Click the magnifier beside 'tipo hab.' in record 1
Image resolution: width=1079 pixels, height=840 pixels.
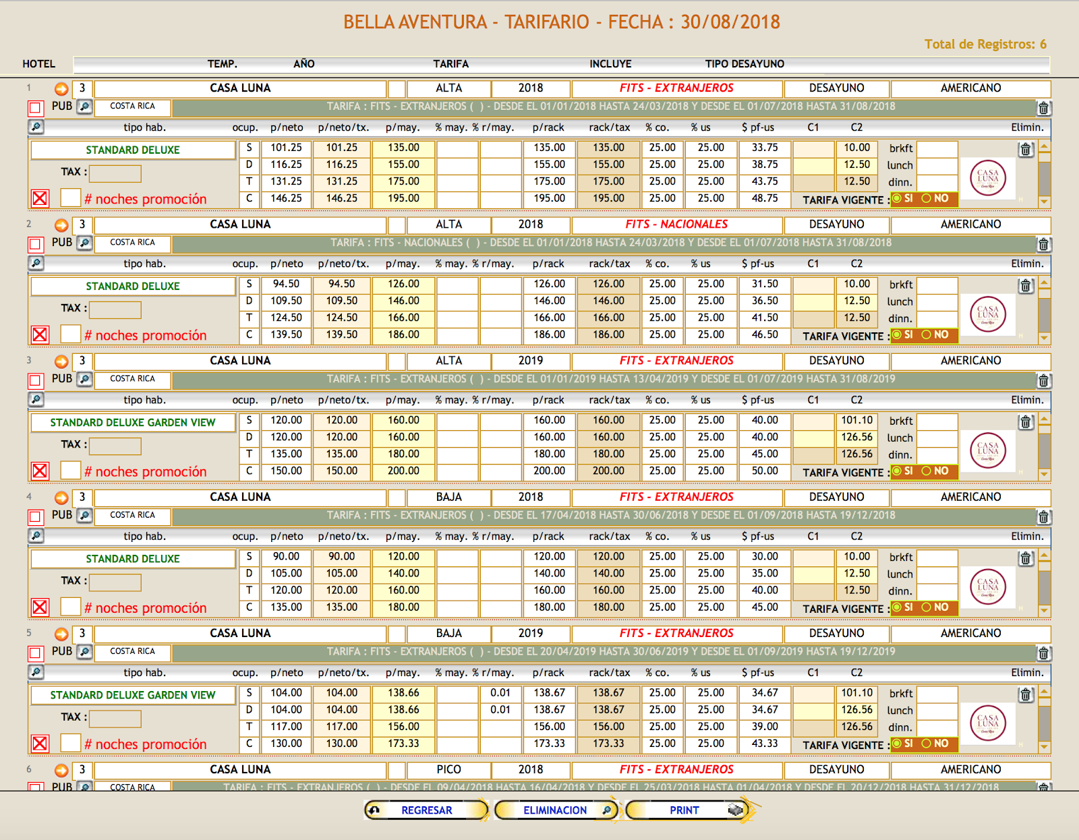[36, 127]
